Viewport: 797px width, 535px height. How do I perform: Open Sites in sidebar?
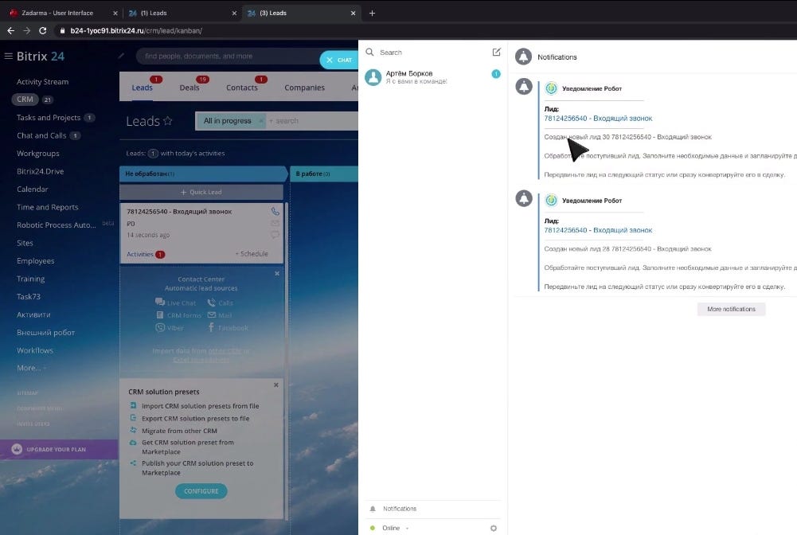point(25,243)
